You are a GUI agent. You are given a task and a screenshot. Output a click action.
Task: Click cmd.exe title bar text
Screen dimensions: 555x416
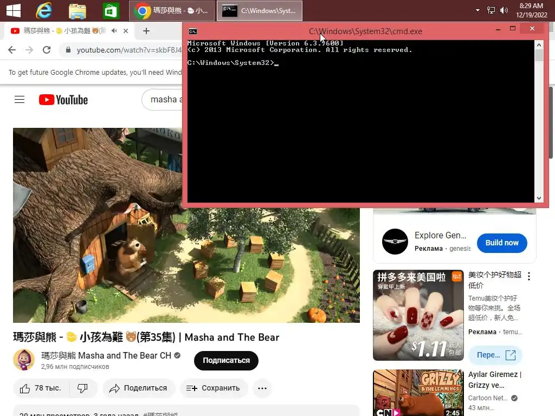point(365,31)
